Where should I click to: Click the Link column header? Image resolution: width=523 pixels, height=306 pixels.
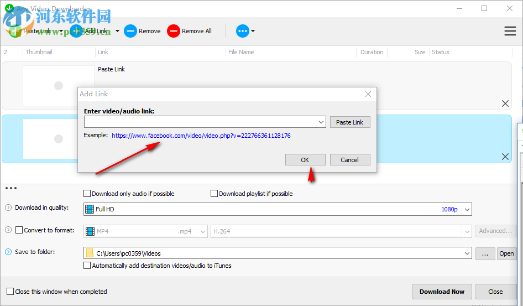[103, 52]
